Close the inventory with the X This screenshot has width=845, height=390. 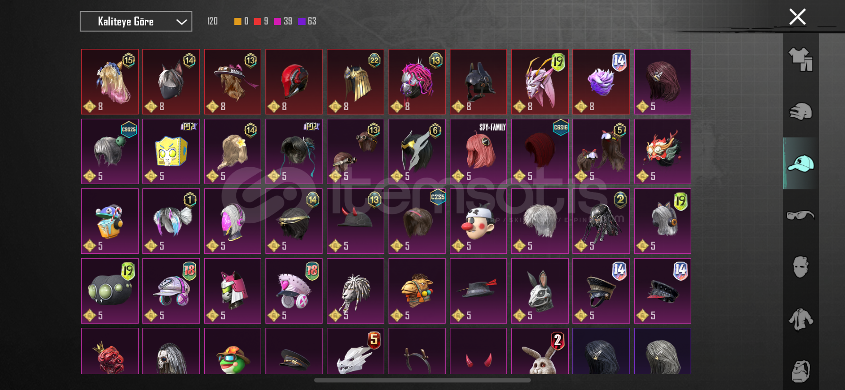(x=797, y=17)
